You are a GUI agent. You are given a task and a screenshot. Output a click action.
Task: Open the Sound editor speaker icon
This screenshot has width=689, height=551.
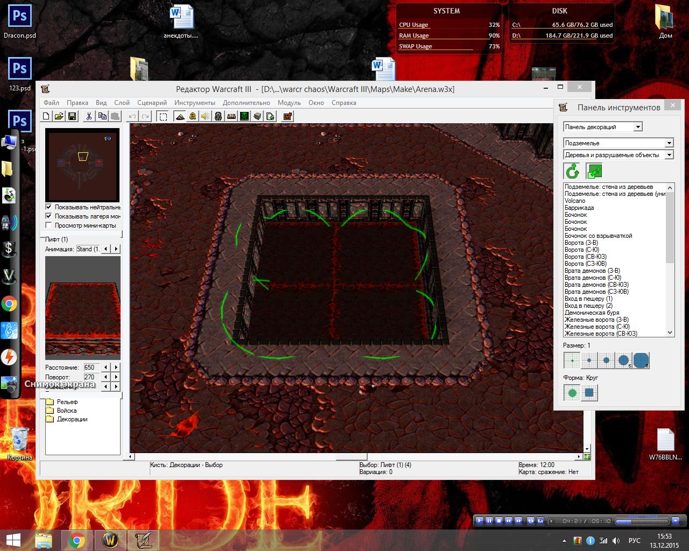pos(205,116)
